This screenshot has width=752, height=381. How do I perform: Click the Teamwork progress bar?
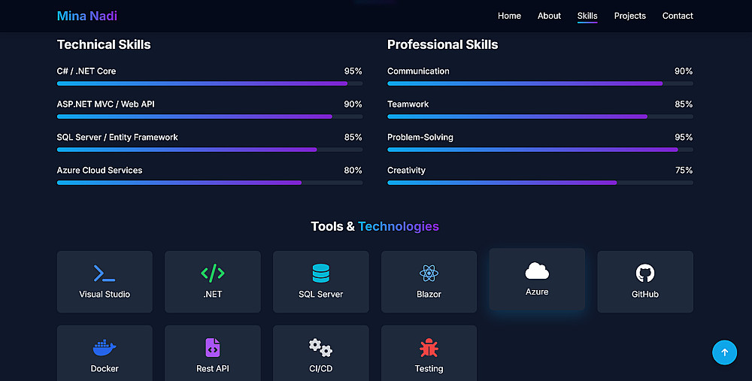pyautogui.click(x=540, y=116)
